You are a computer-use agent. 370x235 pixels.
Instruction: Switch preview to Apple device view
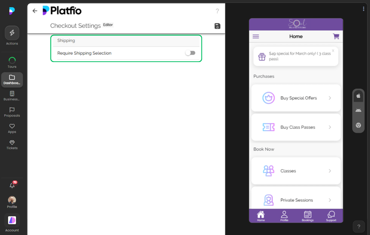click(x=358, y=96)
